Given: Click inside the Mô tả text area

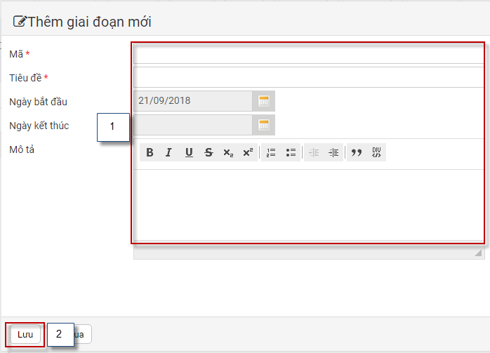Looking at the screenshot, I should tap(308, 205).
